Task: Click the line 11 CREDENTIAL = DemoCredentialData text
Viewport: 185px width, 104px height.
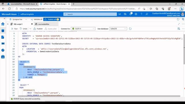Action: tap(42, 51)
